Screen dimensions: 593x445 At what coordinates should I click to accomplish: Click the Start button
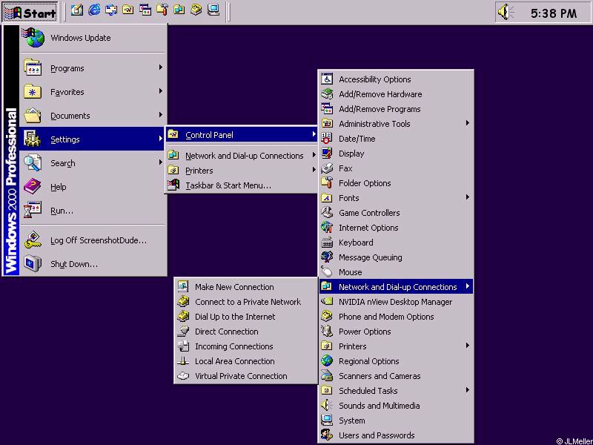click(30, 12)
